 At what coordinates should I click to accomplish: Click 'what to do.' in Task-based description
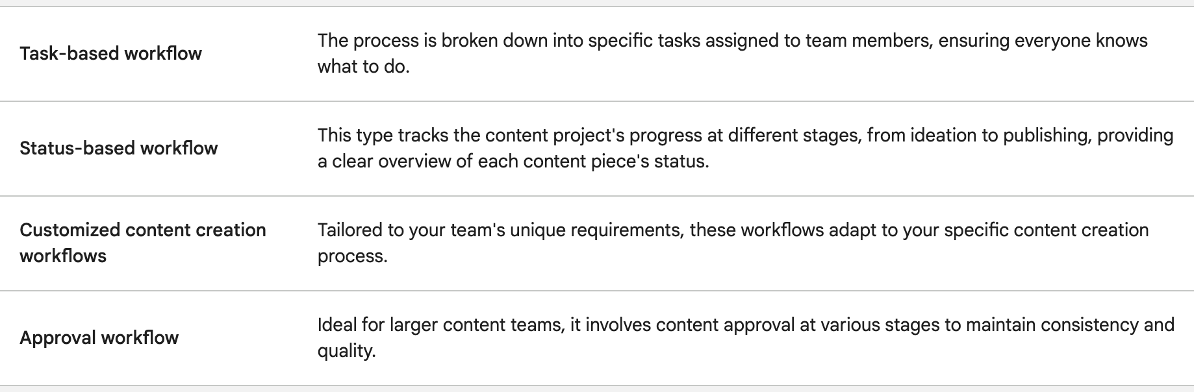point(363,67)
